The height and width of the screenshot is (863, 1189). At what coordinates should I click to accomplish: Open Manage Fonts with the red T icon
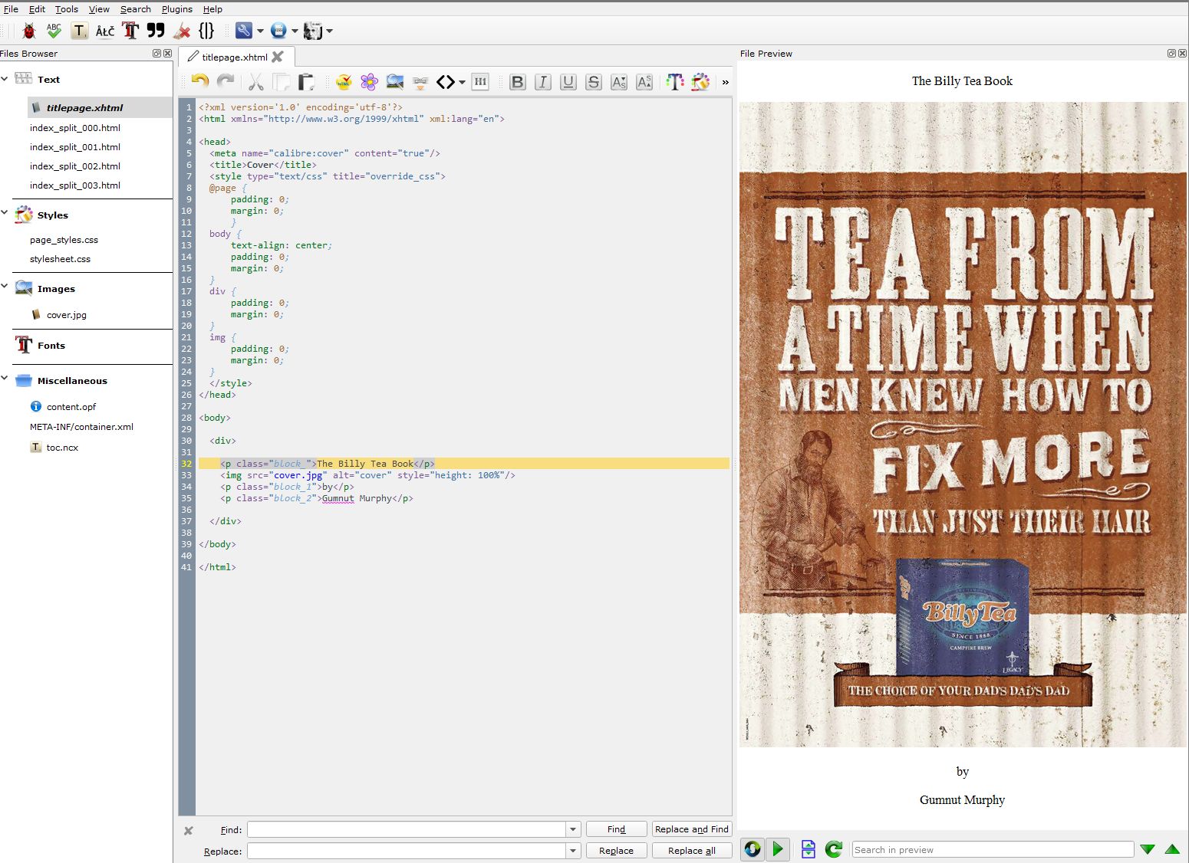pyautogui.click(x=130, y=31)
